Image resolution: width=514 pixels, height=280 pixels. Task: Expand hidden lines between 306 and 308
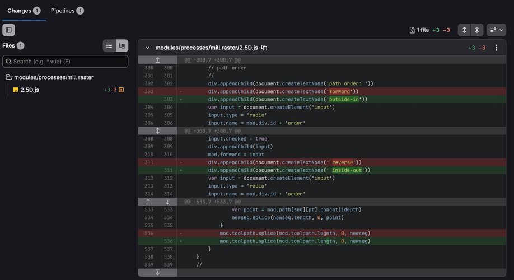(157, 131)
